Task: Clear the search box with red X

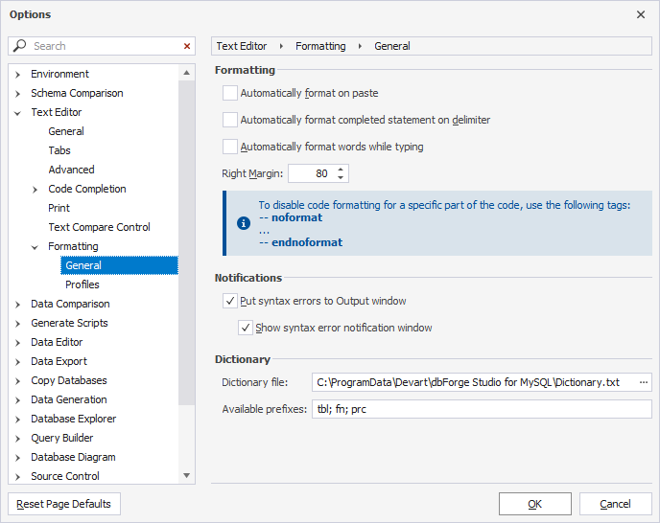Action: (x=187, y=46)
